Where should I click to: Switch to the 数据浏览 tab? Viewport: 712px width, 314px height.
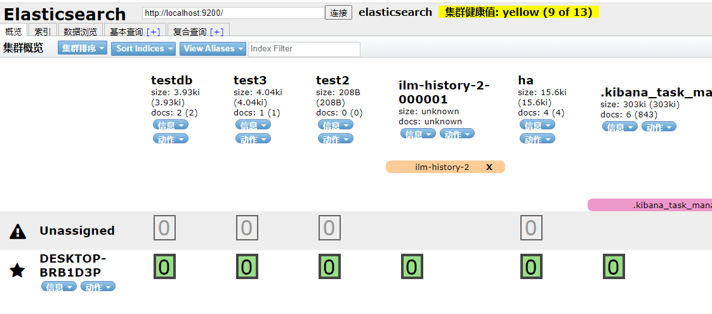[x=81, y=31]
